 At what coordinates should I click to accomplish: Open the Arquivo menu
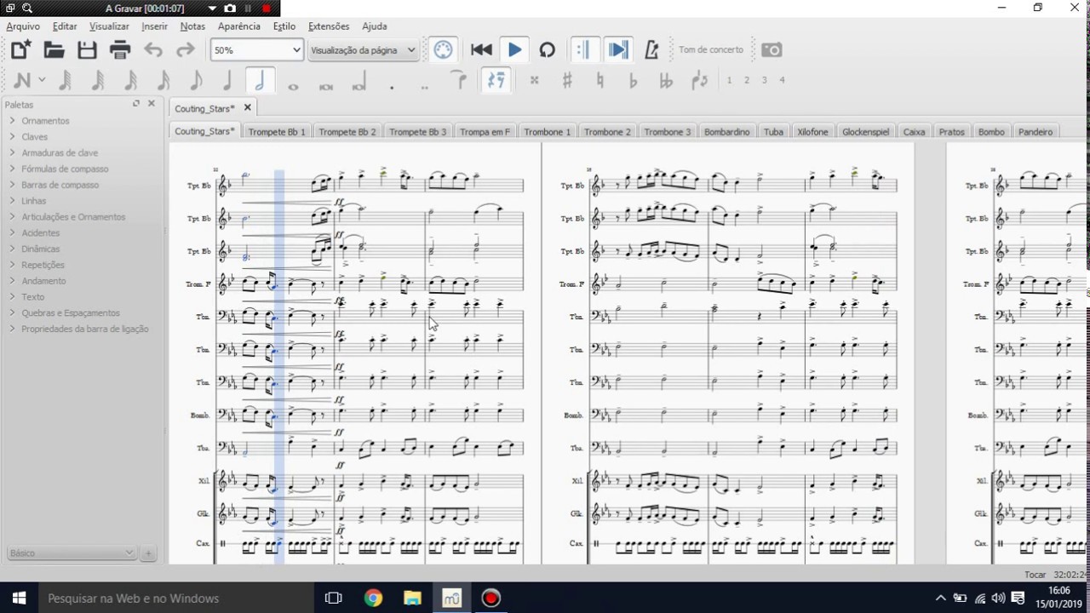(23, 26)
